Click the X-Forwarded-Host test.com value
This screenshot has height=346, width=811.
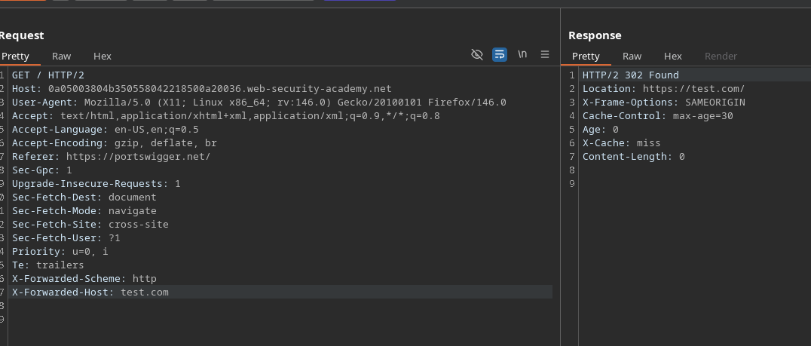[145, 292]
